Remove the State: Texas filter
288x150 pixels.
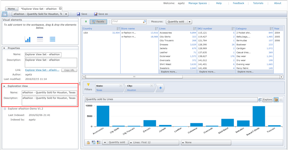[121, 85]
